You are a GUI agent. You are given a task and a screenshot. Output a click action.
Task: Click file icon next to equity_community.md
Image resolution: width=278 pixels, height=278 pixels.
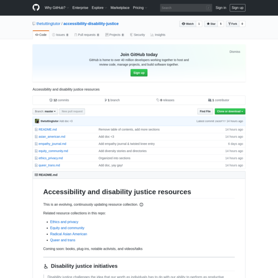[x=36, y=151]
